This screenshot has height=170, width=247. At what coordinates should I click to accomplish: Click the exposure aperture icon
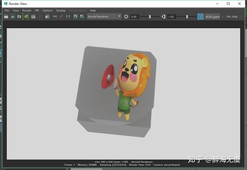coord(126,16)
